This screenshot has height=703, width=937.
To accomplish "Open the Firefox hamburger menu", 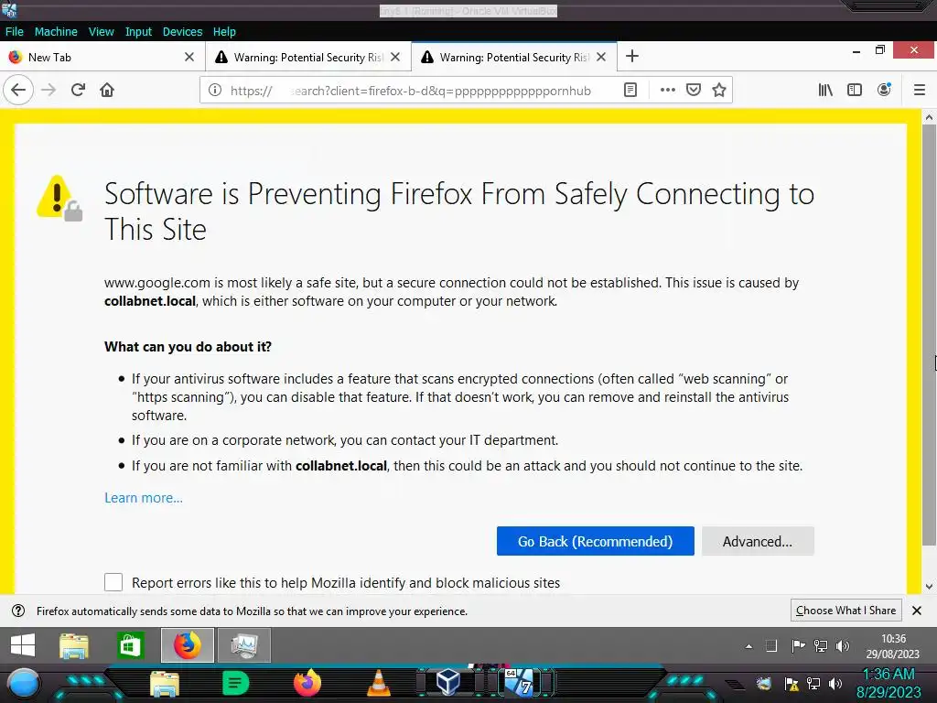I will coord(920,91).
